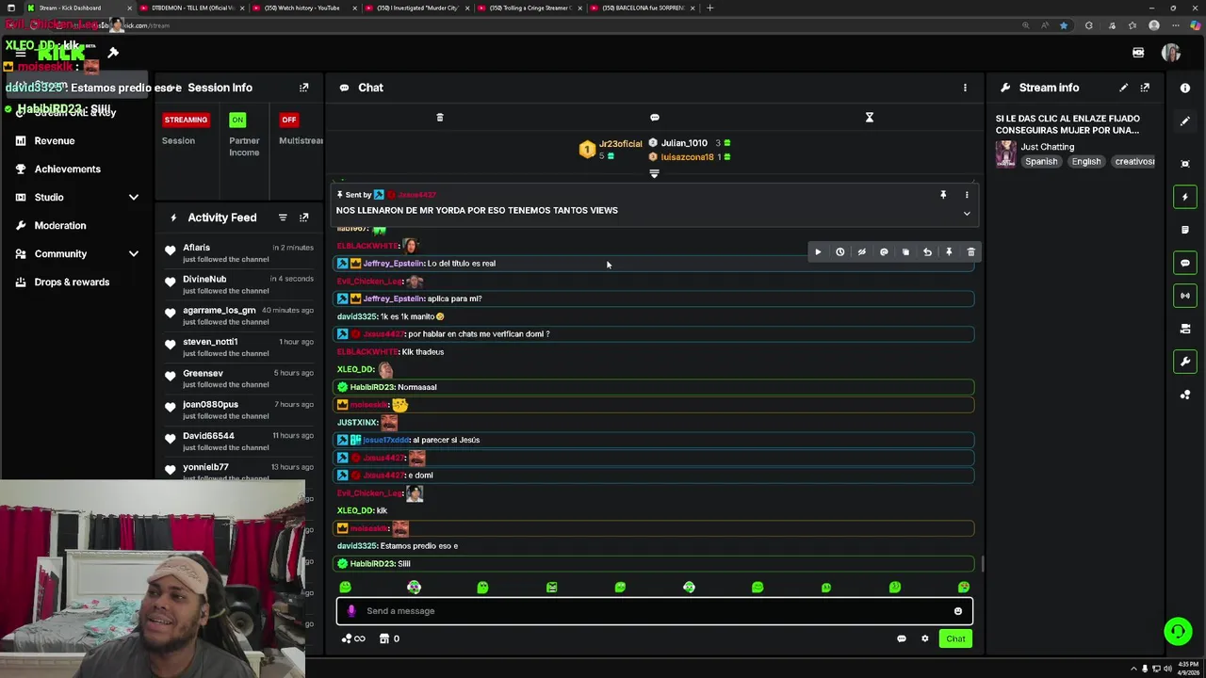Viewport: 1206px width, 678px height.
Task: Click the info icon in right sidebar
Action: 1185,88
